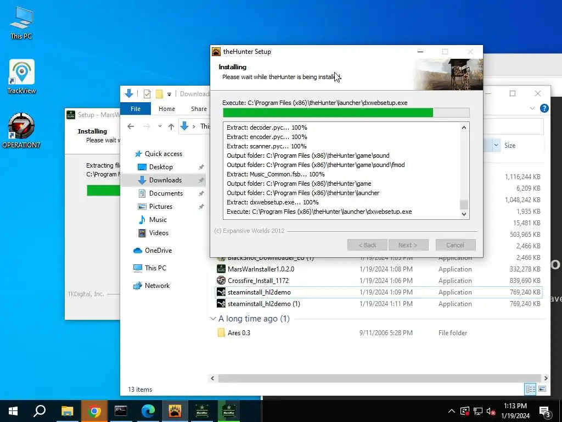
Task: Open Customize Quick Access Toolbar dropdown
Action: (x=169, y=95)
